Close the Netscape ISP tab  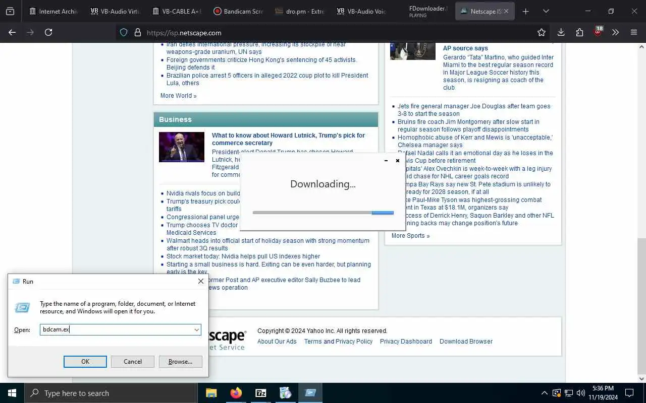click(x=506, y=11)
